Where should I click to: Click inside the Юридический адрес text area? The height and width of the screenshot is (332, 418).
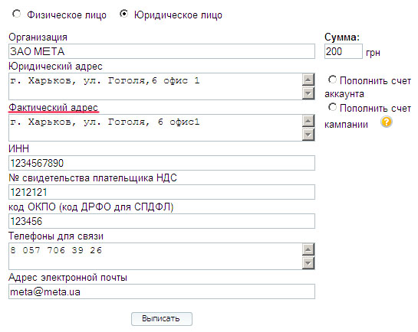click(x=156, y=86)
